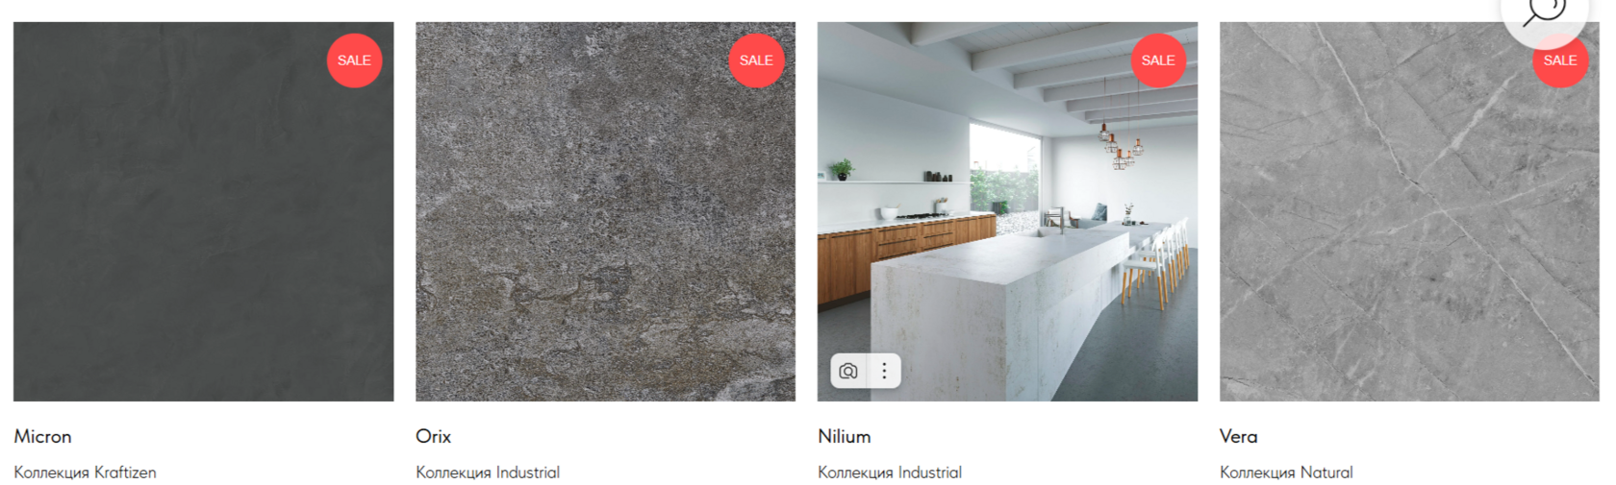
Task: Click the Orix product title
Action: click(x=433, y=436)
